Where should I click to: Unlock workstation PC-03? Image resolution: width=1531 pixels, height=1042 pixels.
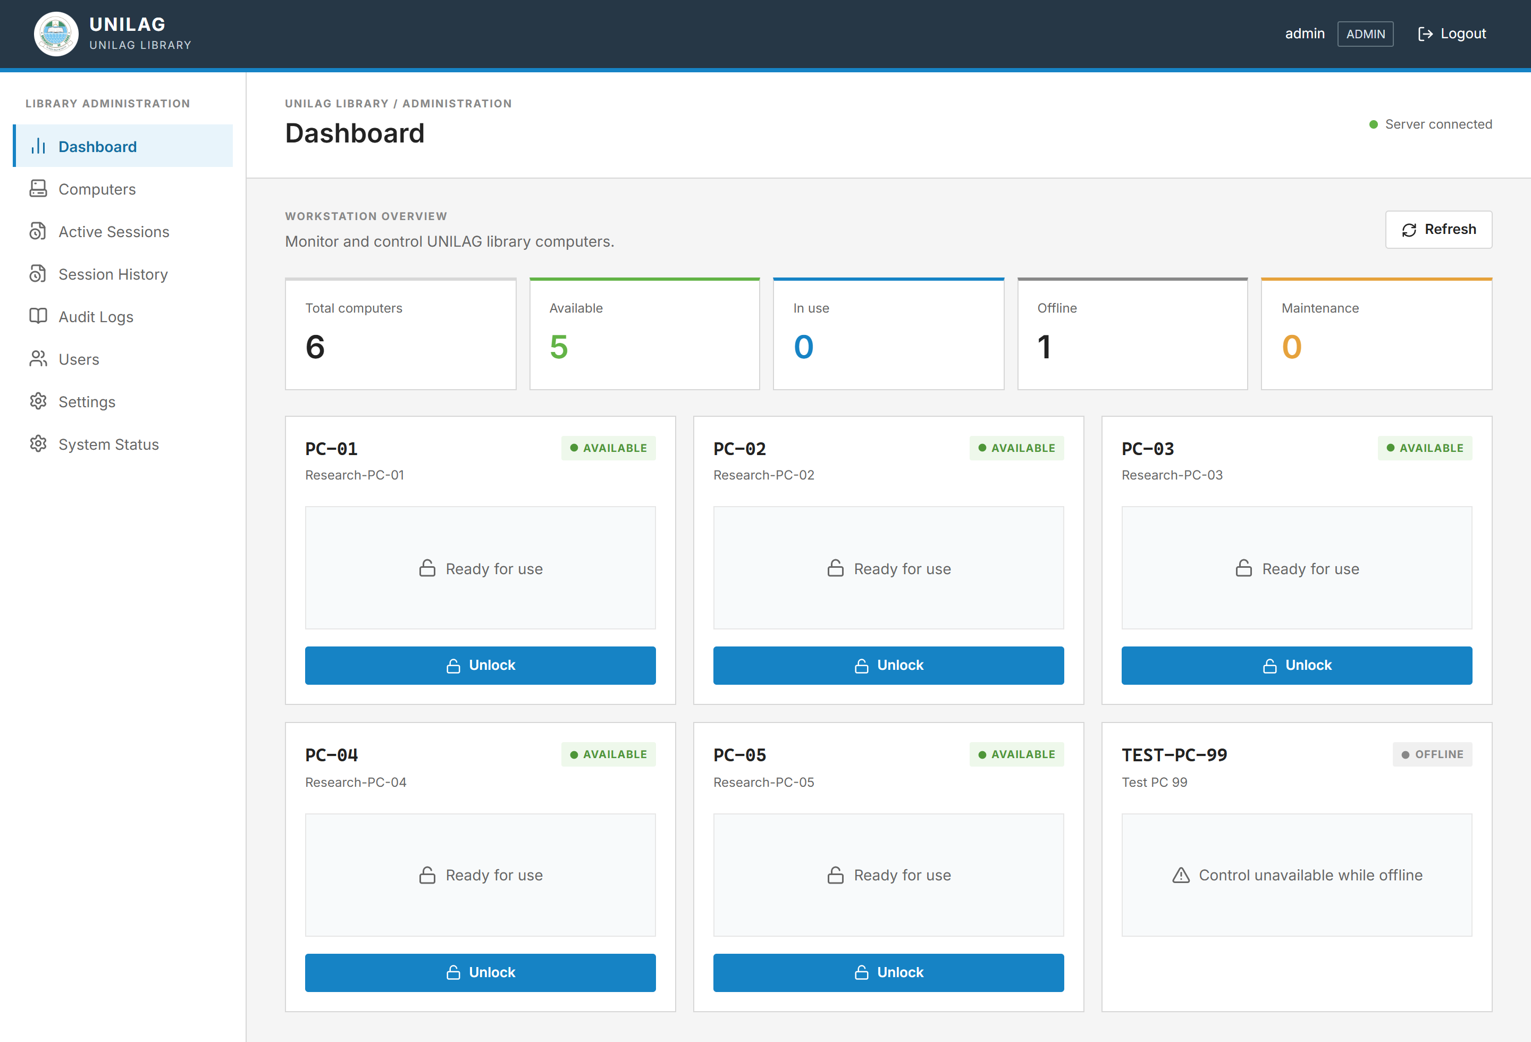(x=1297, y=665)
